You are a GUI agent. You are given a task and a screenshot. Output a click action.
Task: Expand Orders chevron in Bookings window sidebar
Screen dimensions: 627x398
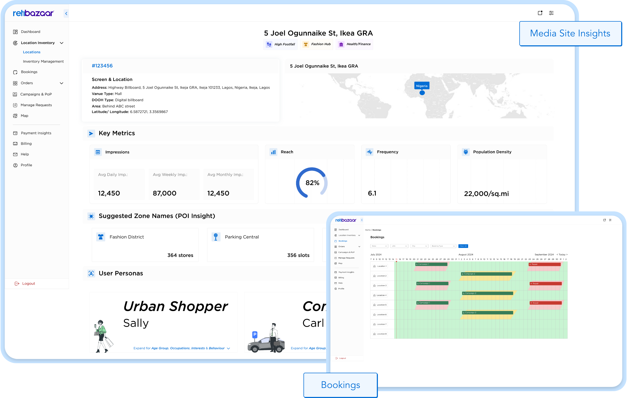pos(359,247)
